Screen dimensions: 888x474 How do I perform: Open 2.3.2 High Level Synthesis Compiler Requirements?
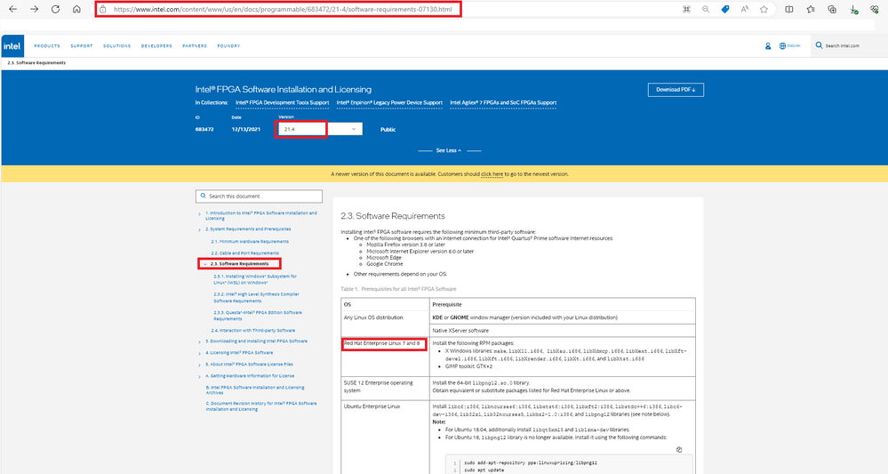(x=256, y=298)
